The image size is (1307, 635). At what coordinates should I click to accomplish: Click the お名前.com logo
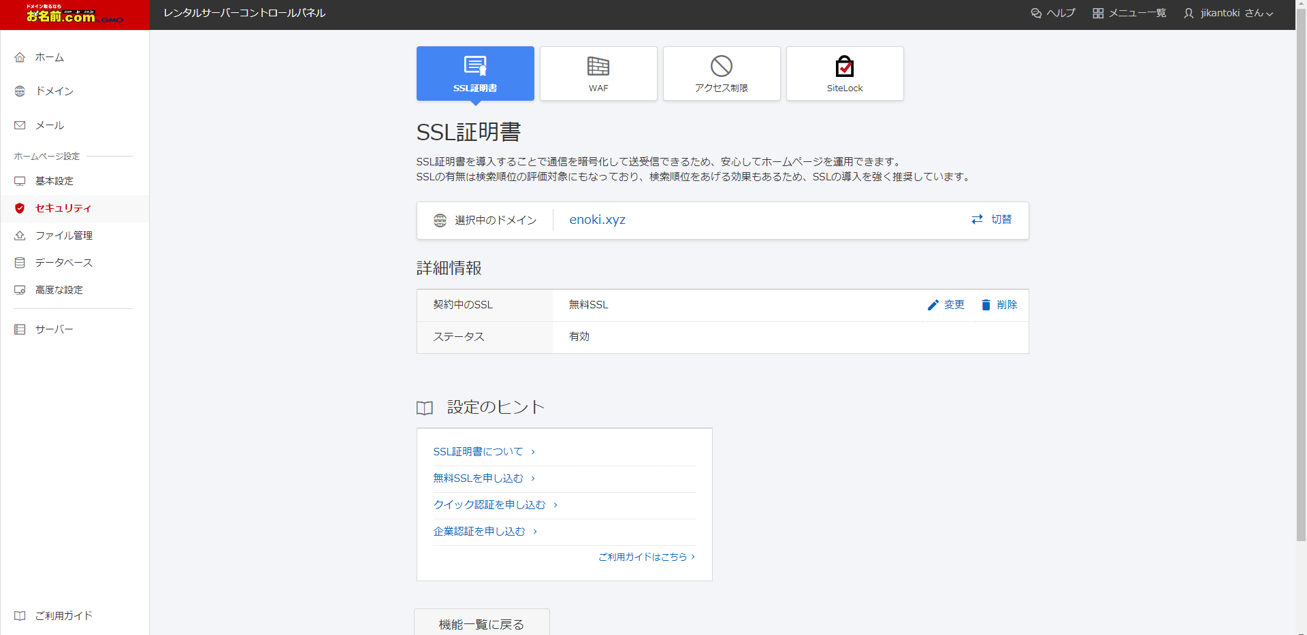coord(74,14)
